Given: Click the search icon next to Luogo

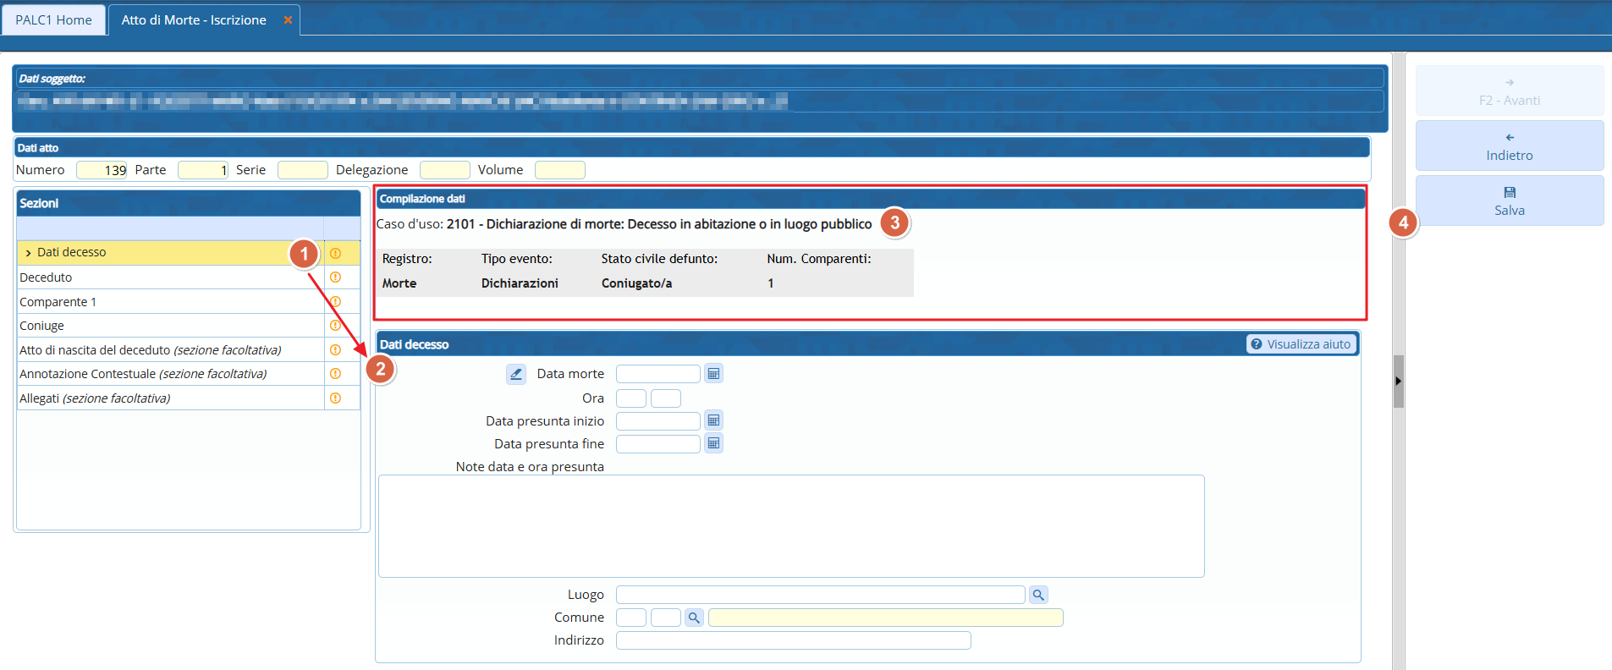Looking at the screenshot, I should [x=1038, y=595].
